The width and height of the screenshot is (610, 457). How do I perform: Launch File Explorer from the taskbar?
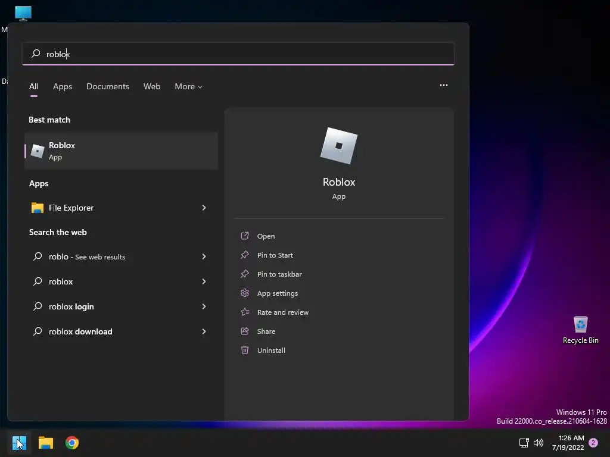[x=45, y=443]
